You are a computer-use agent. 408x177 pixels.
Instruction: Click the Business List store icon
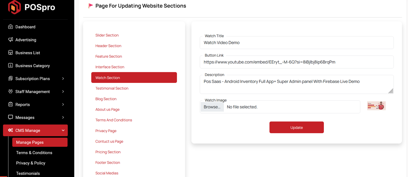(10, 53)
